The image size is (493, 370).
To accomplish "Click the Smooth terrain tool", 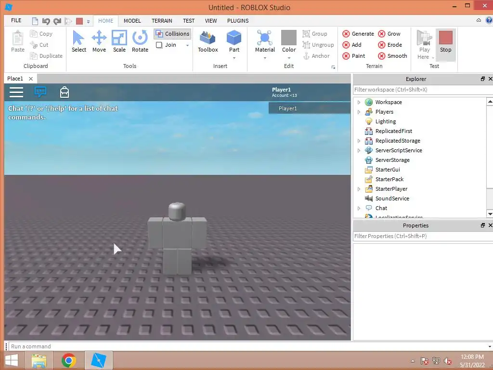I will pos(392,56).
